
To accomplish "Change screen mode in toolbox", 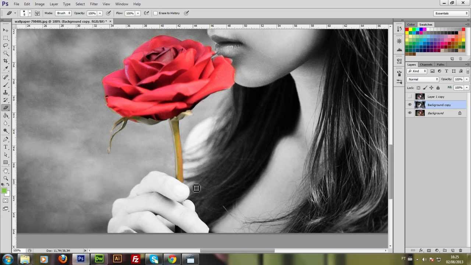I will 6,209.
